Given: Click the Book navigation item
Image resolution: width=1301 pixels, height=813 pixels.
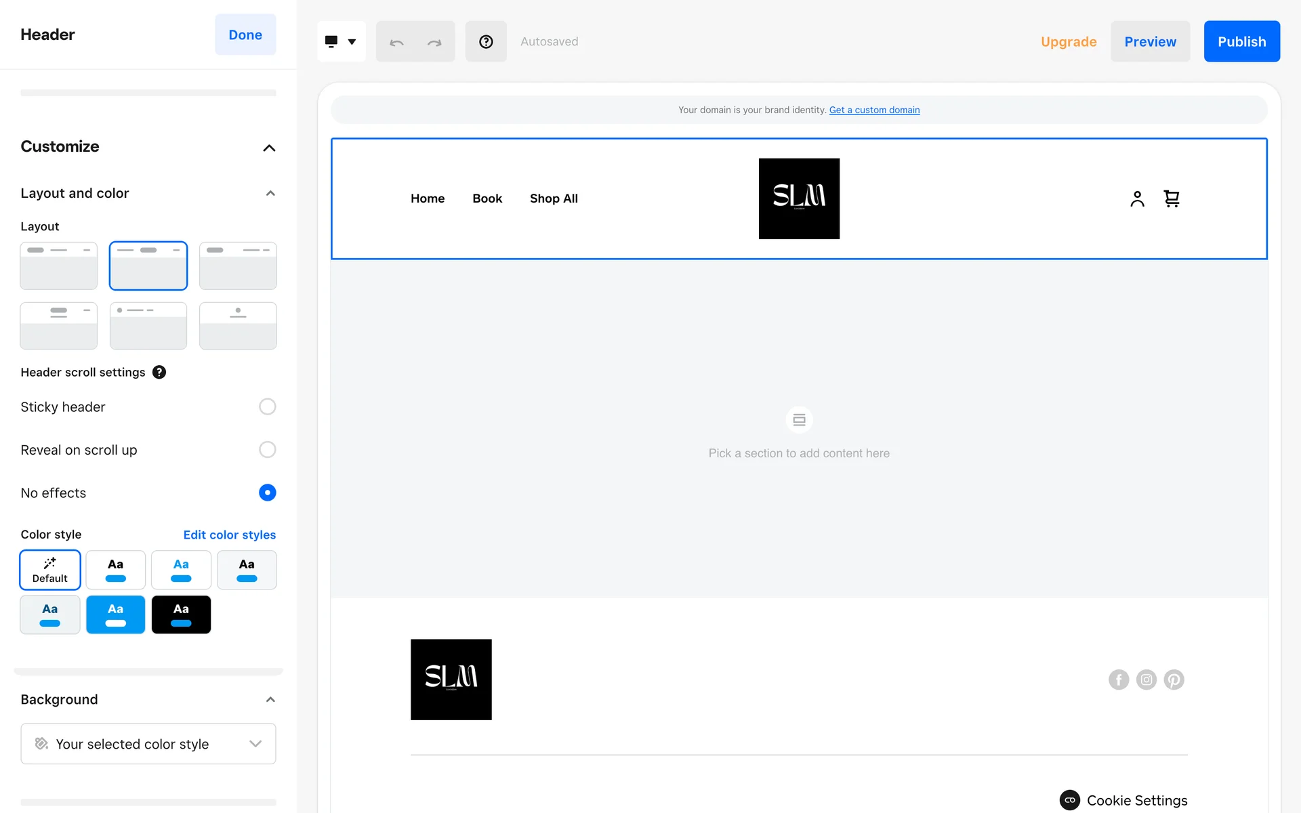Looking at the screenshot, I should pos(487,199).
